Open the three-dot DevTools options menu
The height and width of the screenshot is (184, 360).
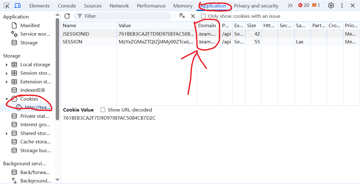342,5
